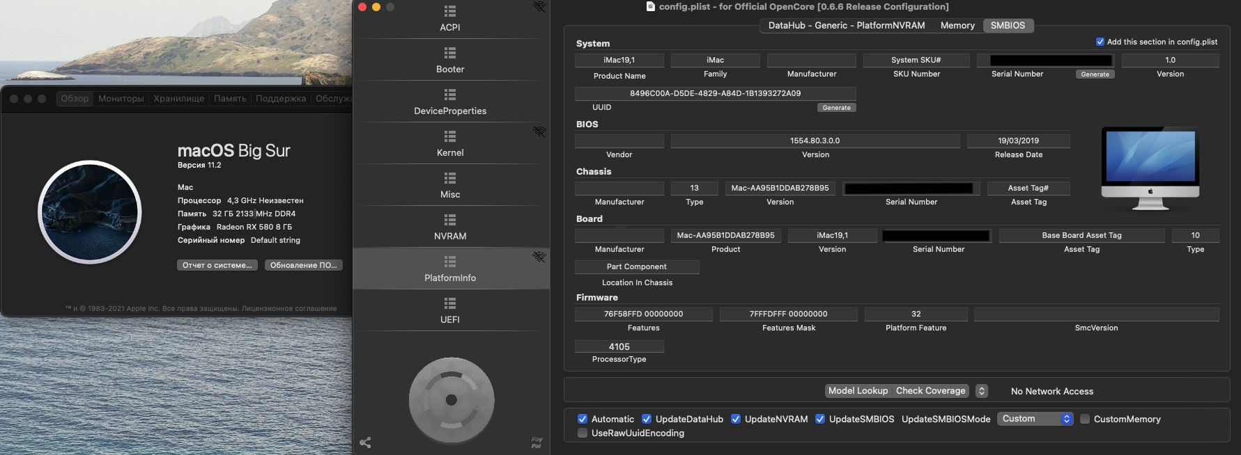Click the Chassis Version field
The image size is (1241, 455).
[x=780, y=188]
